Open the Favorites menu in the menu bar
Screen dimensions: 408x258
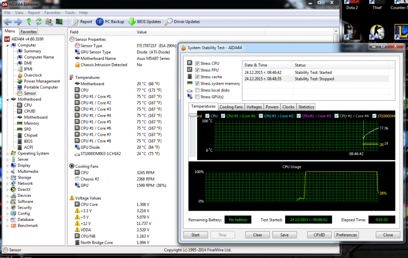pos(52,13)
